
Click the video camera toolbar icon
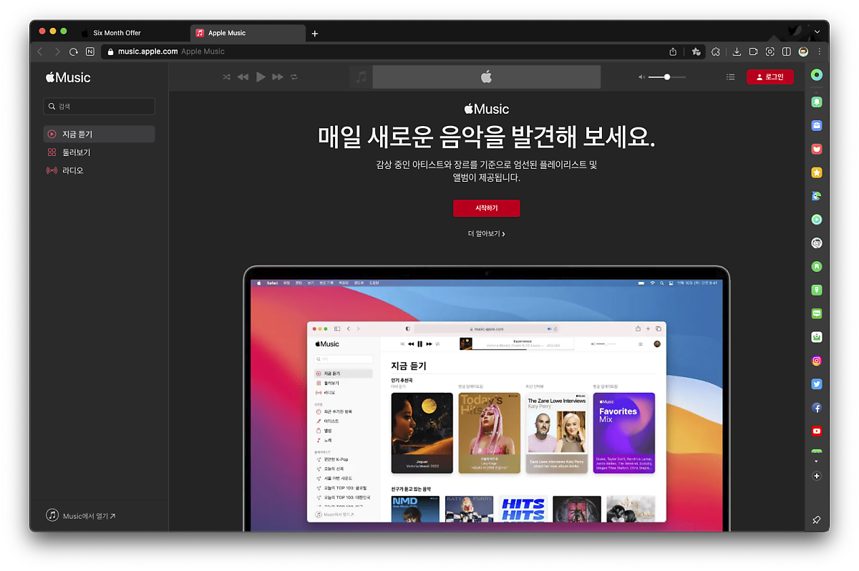[x=754, y=52]
